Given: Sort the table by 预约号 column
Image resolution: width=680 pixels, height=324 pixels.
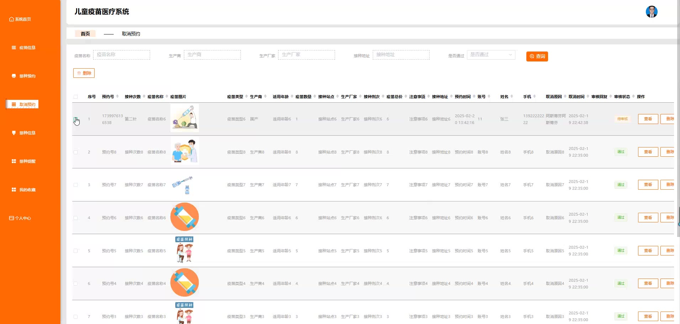Looking at the screenshot, I should point(117,97).
